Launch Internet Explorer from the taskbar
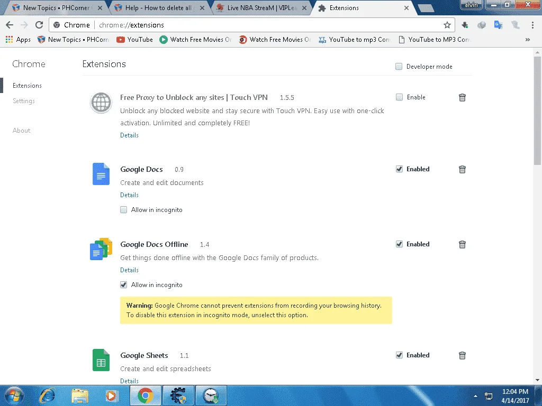The height and width of the screenshot is (406, 542). coord(47,395)
